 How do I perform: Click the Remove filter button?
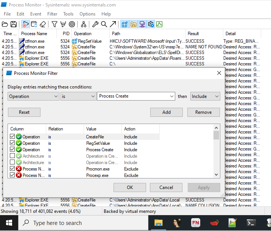coord(204,112)
